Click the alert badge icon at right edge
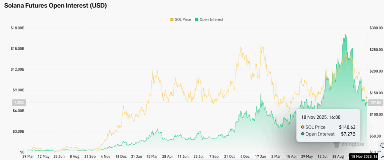Viewport: 384px width, 160px height. [382, 145]
